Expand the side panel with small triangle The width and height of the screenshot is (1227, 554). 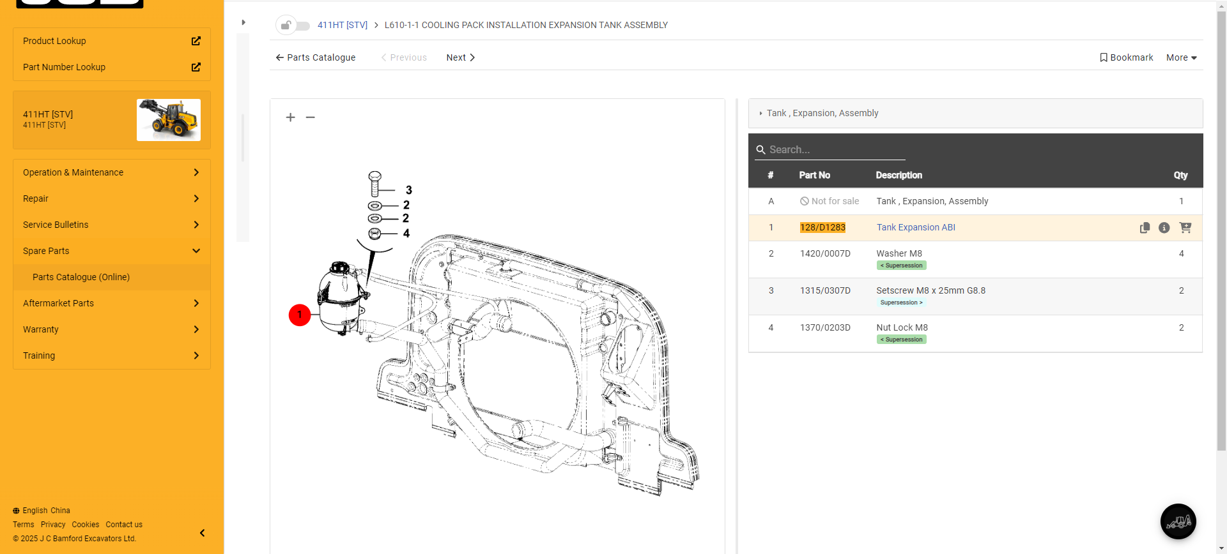(x=243, y=22)
